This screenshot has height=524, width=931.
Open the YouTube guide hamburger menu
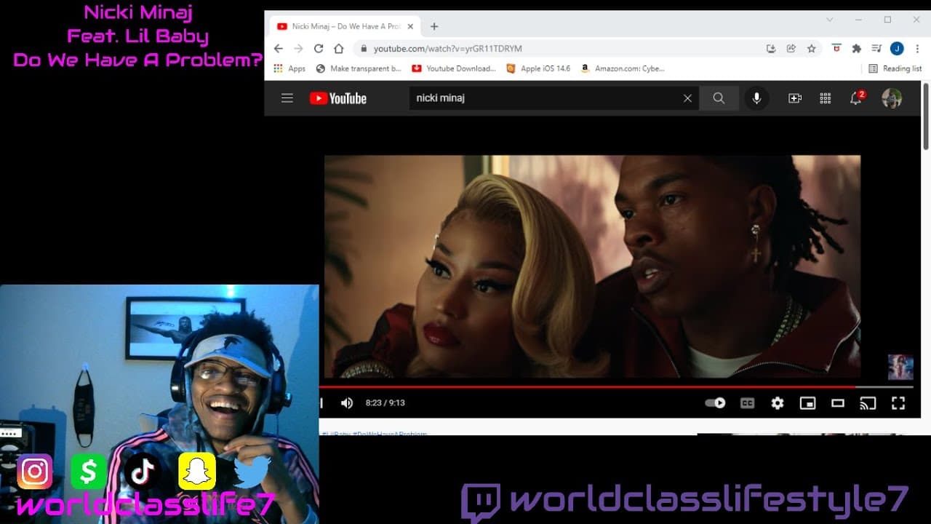(x=287, y=98)
